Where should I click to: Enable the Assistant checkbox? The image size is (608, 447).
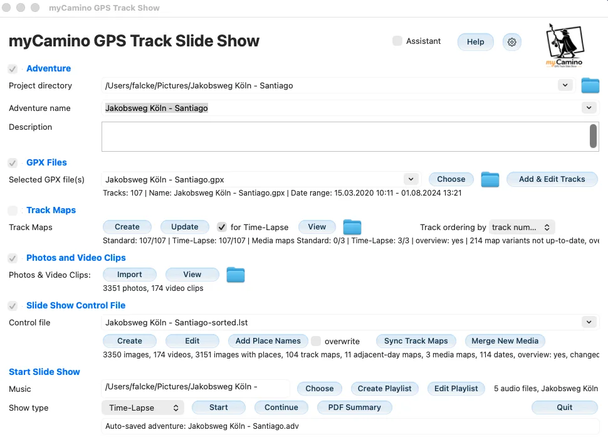397,41
